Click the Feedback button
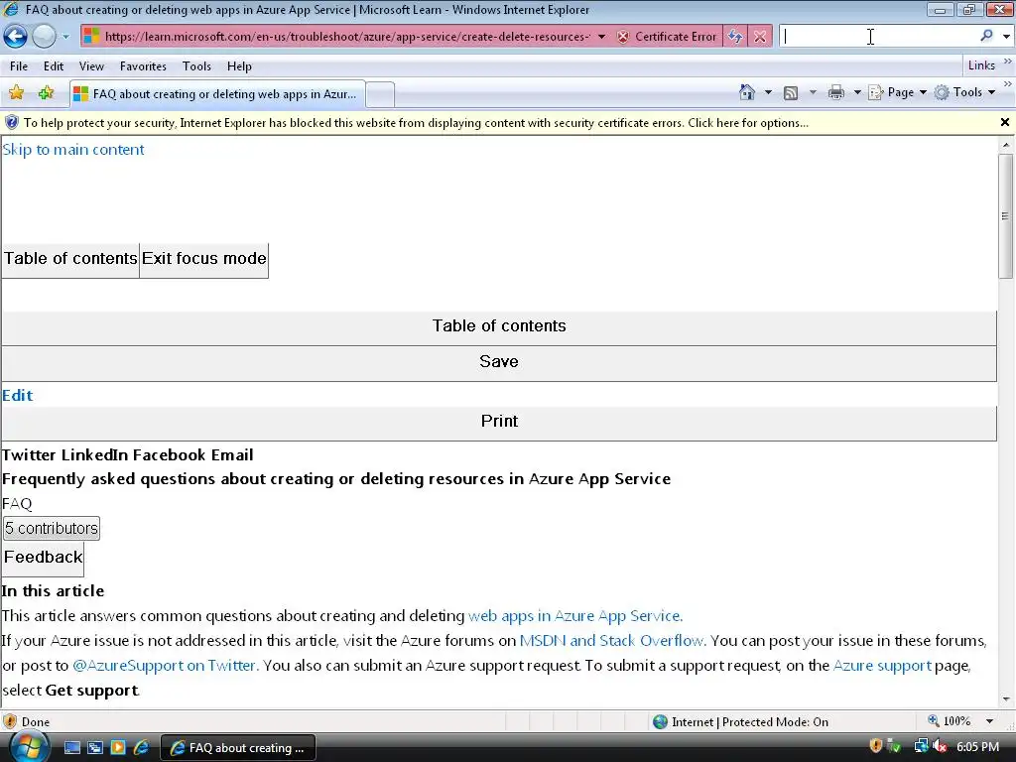1016x762 pixels. coord(43,558)
